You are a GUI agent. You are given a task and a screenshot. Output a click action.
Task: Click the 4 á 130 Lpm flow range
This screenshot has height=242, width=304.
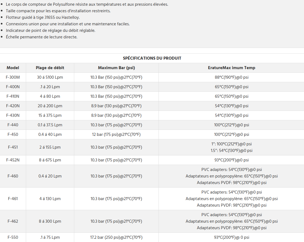pos(50,198)
